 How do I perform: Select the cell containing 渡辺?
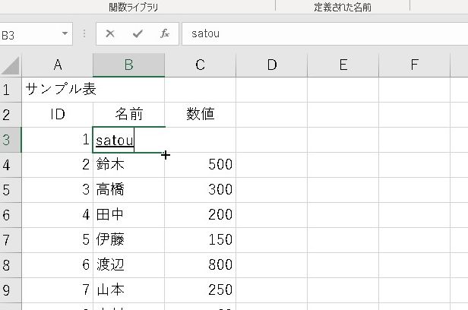128,265
